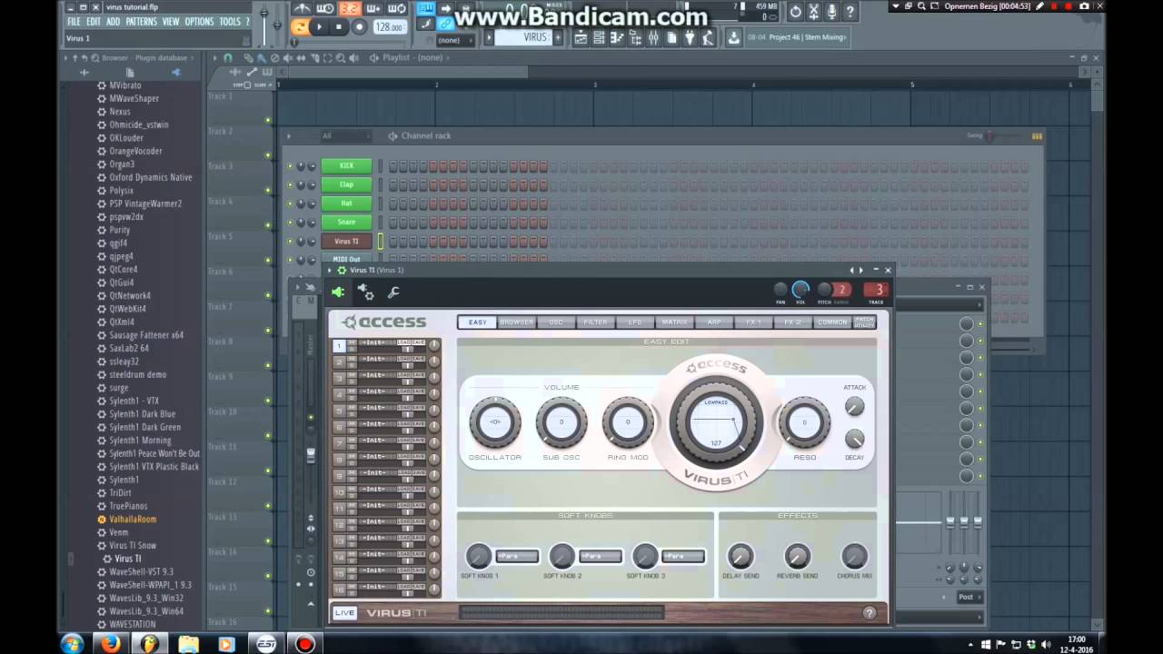Screen dimensions: 1163x654
Task: Mute the Virus TI channel LED
Action: [x=291, y=242]
